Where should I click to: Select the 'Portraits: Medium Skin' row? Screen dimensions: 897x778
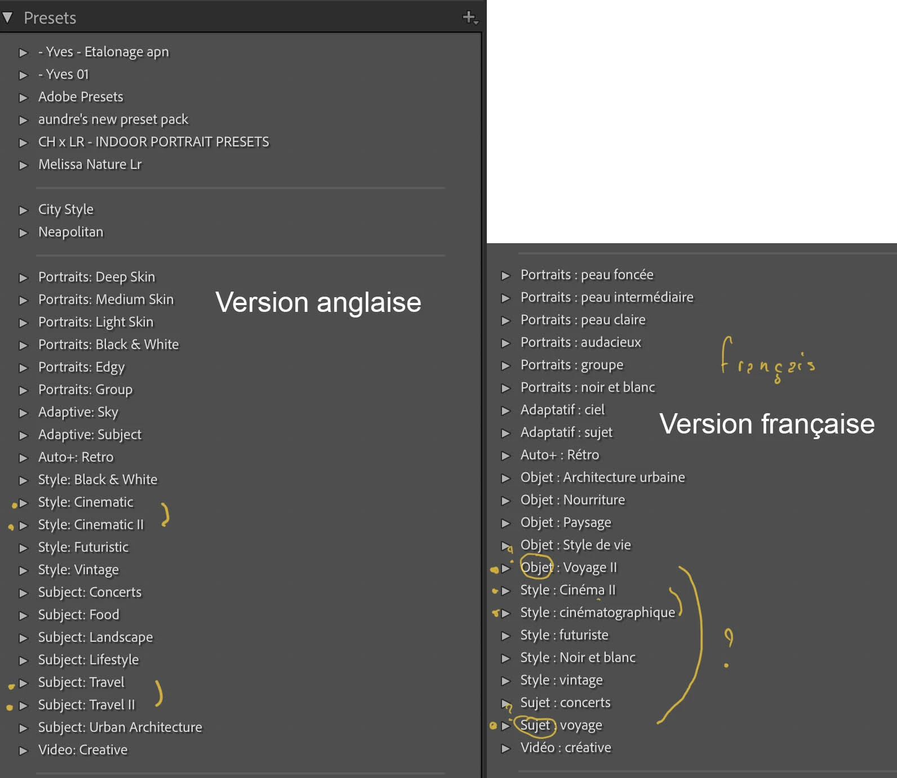tap(106, 299)
